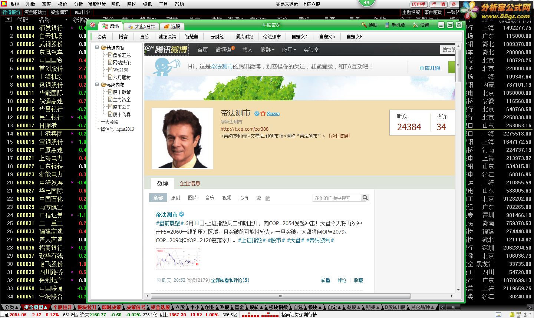Click the red icon left of 资讯 tab
Screen dimensions: 534x318
[x=92, y=25]
